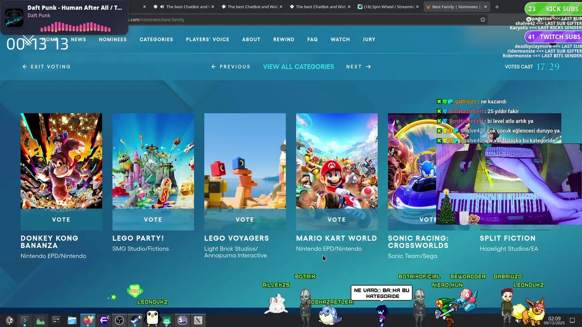Open the About page
Image resolution: width=582 pixels, height=327 pixels.
click(x=251, y=40)
